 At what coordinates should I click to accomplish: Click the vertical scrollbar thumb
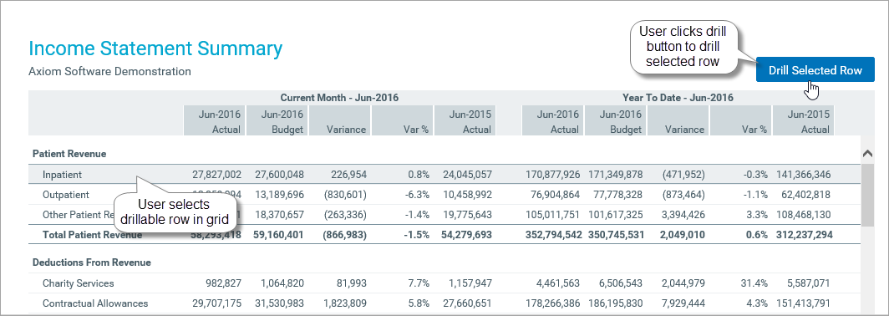pyautogui.click(x=867, y=195)
